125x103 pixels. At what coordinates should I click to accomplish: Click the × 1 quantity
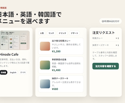tap(117, 45)
